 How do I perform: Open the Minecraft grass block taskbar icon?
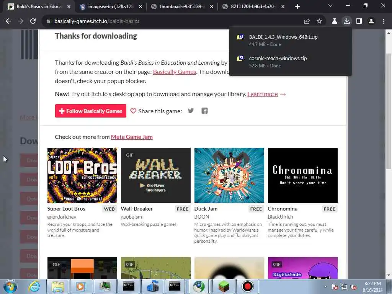[x=224, y=286]
